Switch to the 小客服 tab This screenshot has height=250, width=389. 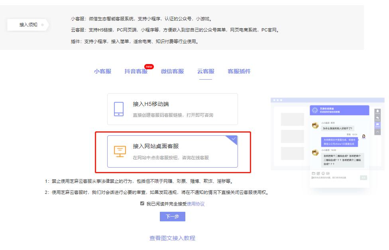tap(103, 72)
